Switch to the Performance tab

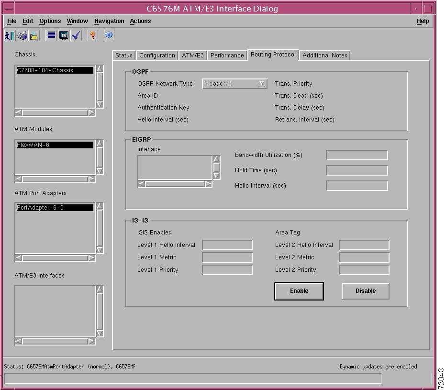(227, 55)
